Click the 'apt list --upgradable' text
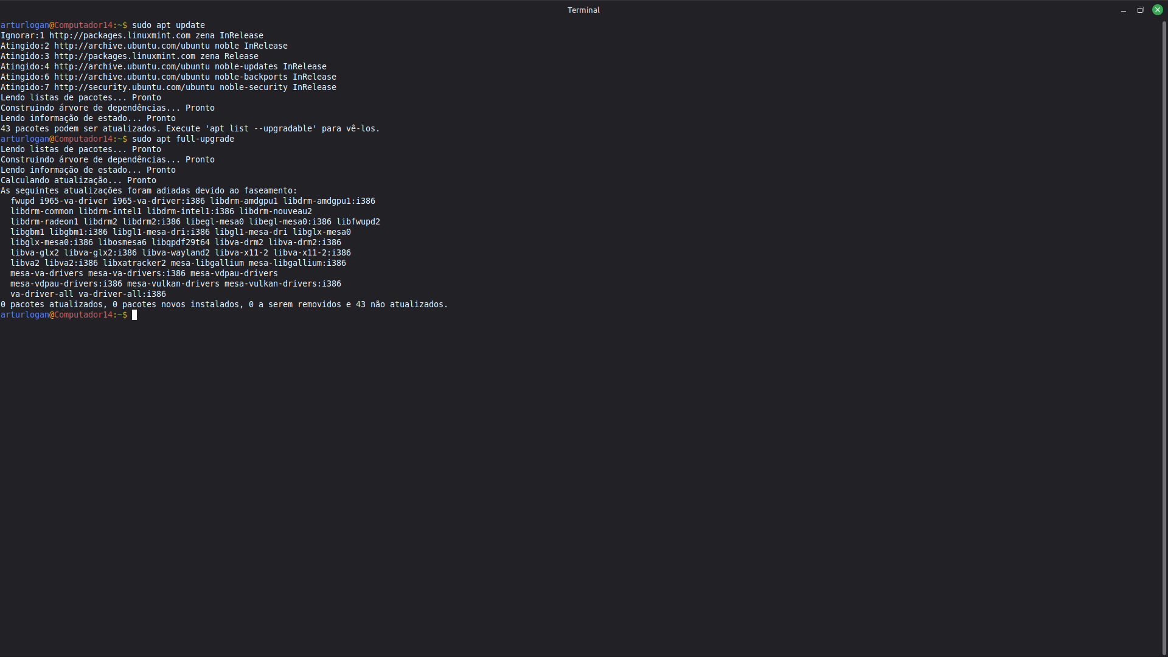Screen dimensions: 1168x657 [260, 128]
